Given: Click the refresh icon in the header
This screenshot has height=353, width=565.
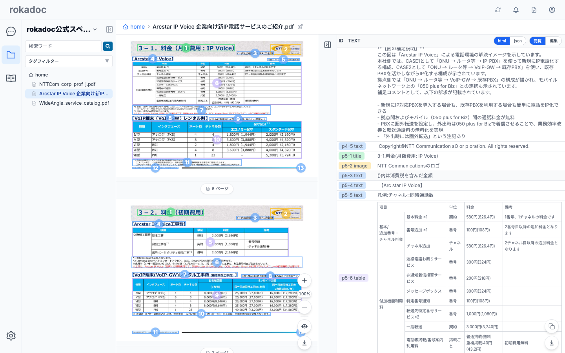Looking at the screenshot, I should tap(498, 10).
